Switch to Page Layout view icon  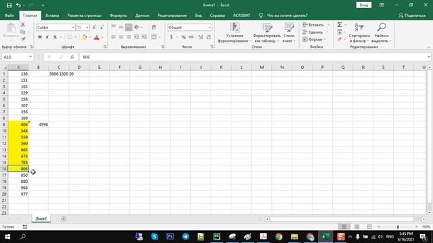[357, 227]
